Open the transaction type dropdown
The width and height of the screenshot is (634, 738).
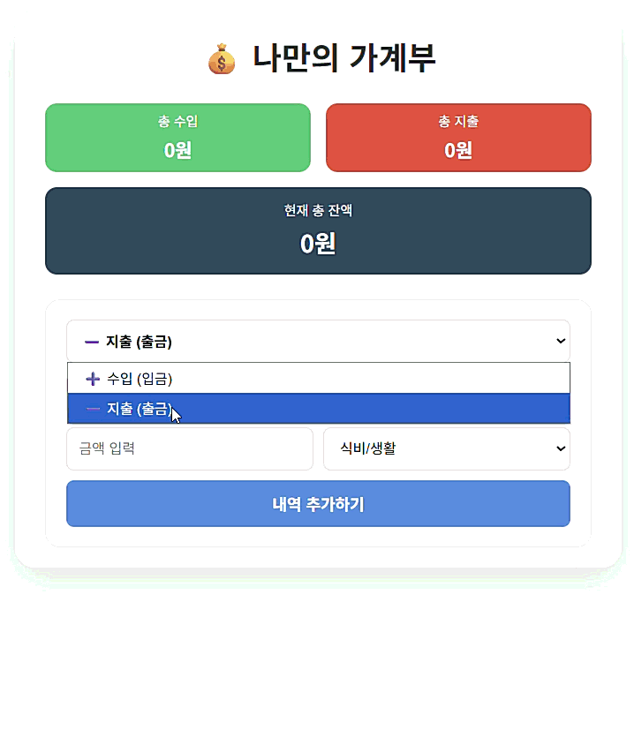click(x=318, y=341)
